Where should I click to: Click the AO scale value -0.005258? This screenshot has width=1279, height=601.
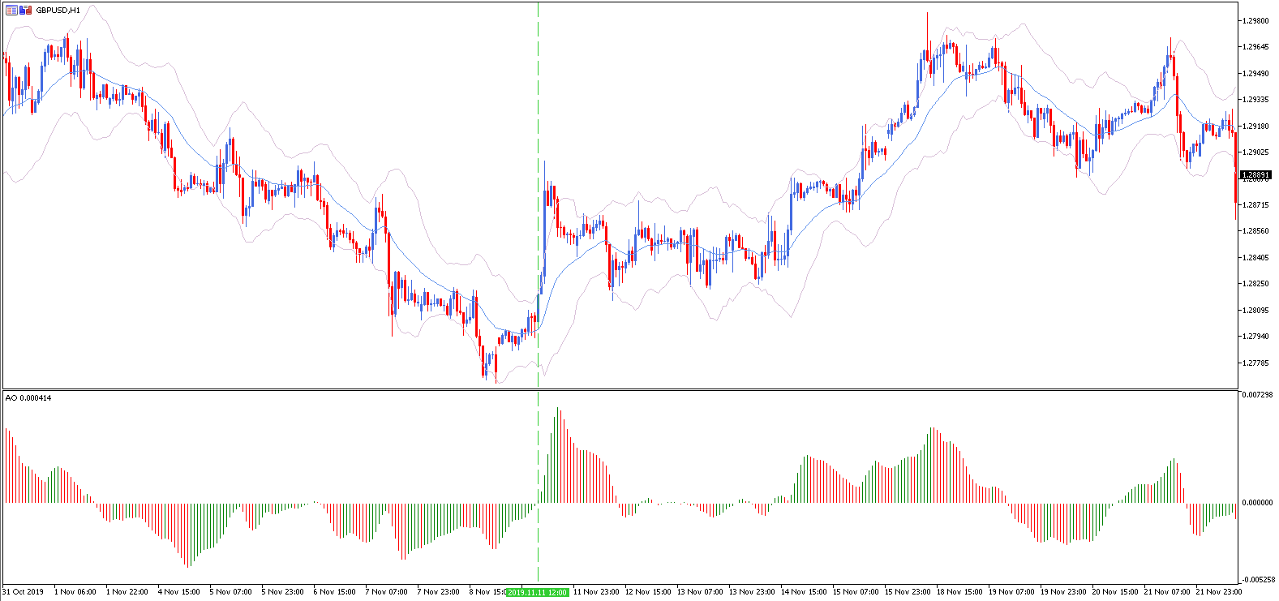[x=1257, y=580]
